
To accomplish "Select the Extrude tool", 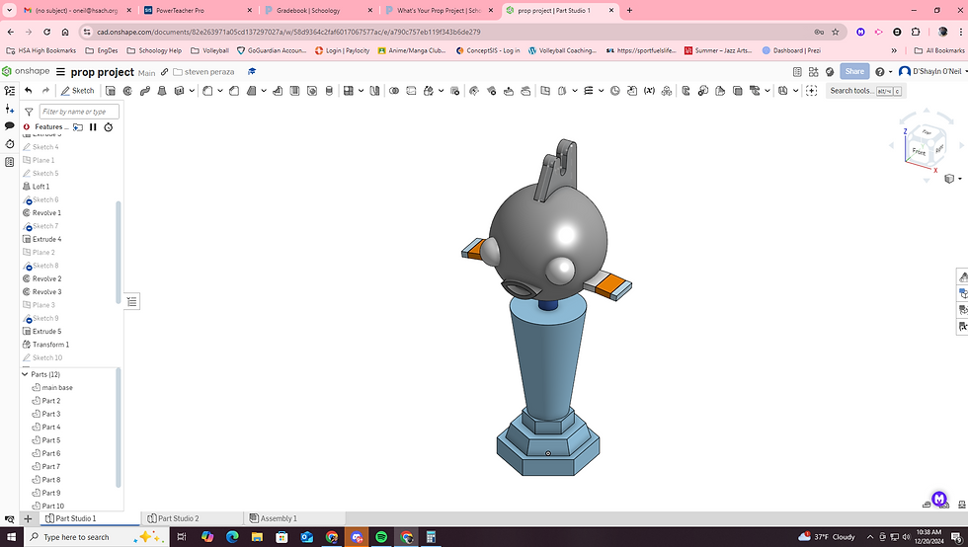I will 111,91.
